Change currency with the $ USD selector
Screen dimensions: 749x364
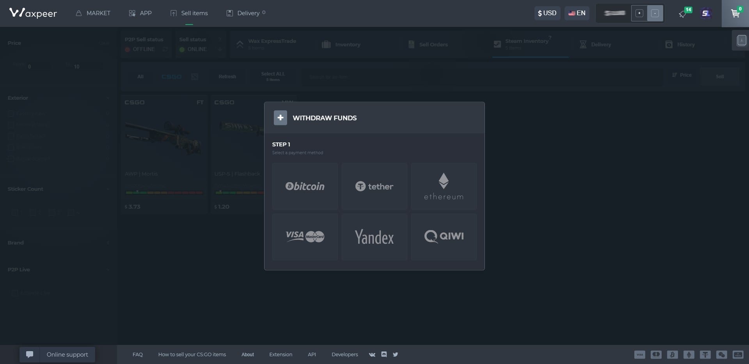(x=547, y=13)
